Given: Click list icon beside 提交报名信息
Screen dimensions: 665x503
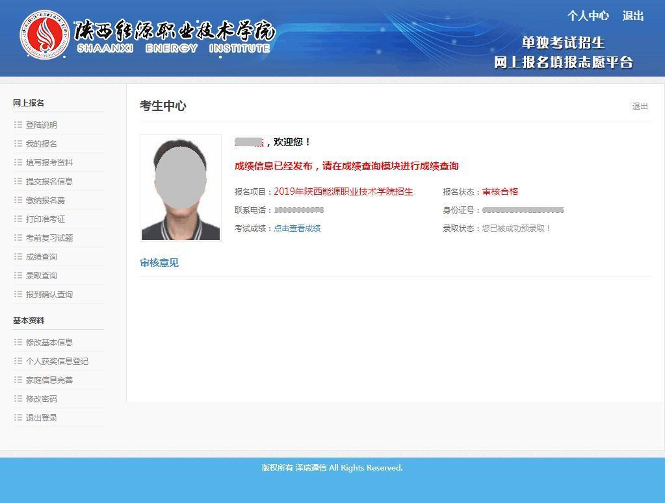Looking at the screenshot, I should (18, 182).
